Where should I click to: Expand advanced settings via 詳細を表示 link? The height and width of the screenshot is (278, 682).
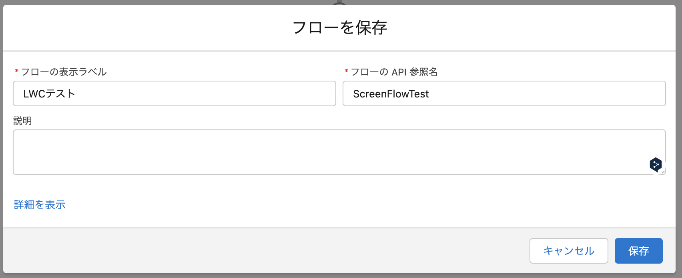coord(40,205)
